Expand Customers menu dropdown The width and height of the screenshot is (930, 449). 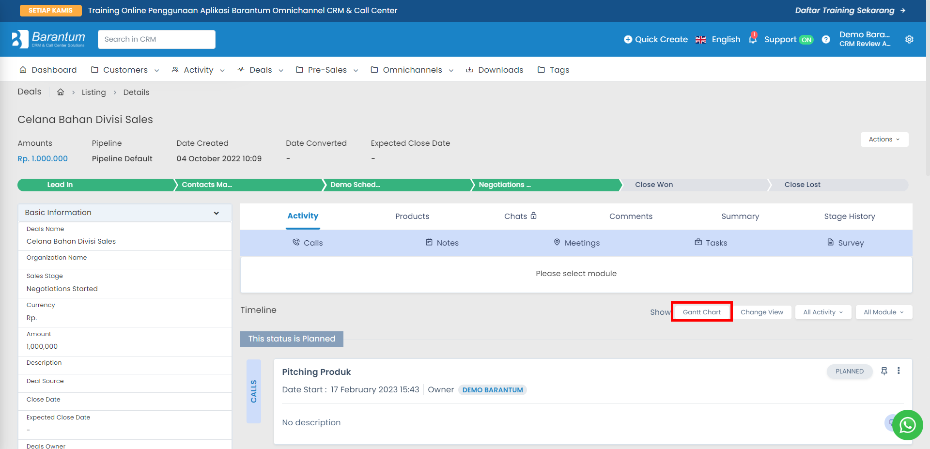tap(156, 71)
